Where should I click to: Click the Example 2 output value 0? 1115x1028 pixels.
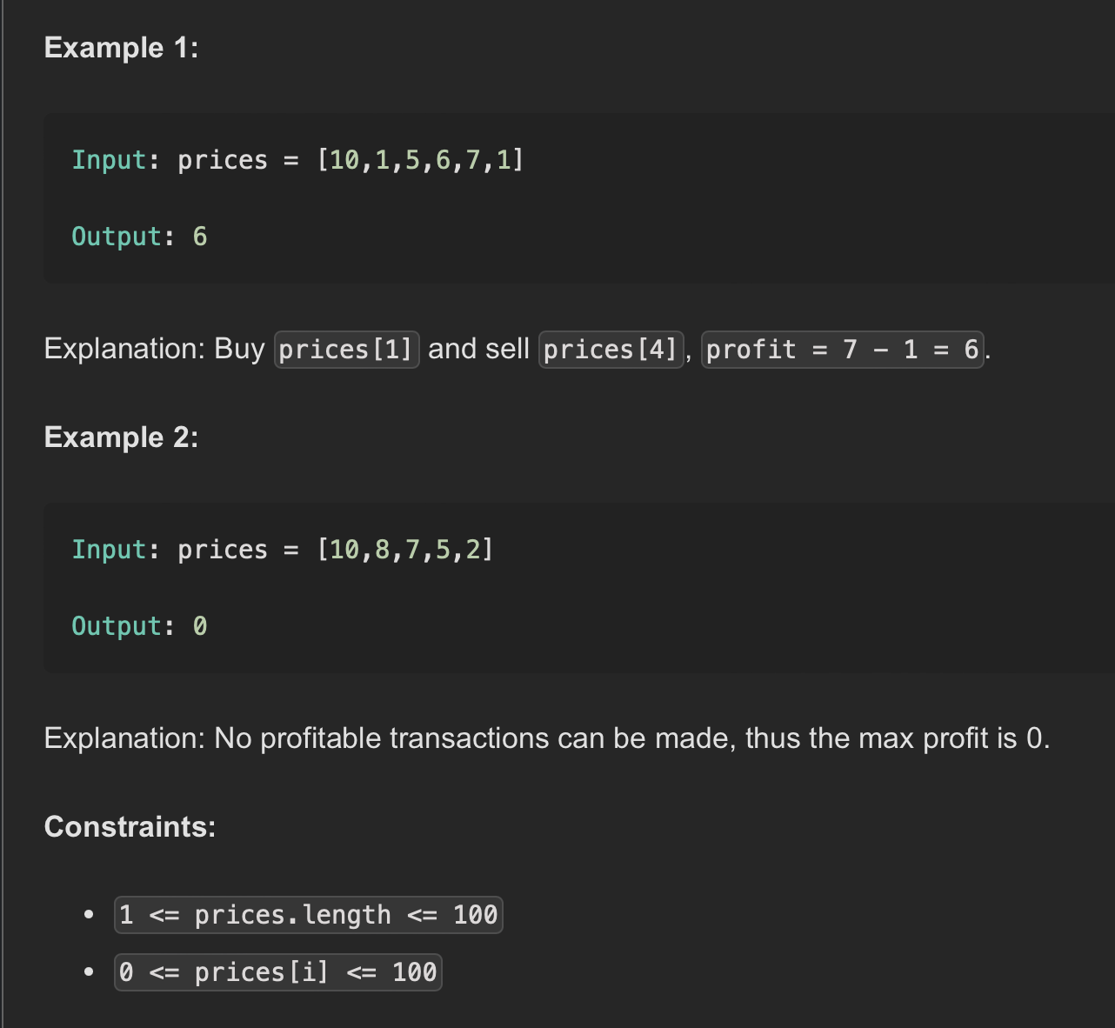coord(200,626)
